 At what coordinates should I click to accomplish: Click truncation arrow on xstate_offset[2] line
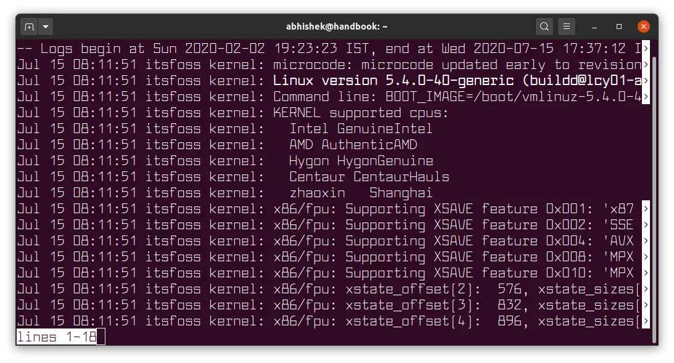click(x=646, y=289)
